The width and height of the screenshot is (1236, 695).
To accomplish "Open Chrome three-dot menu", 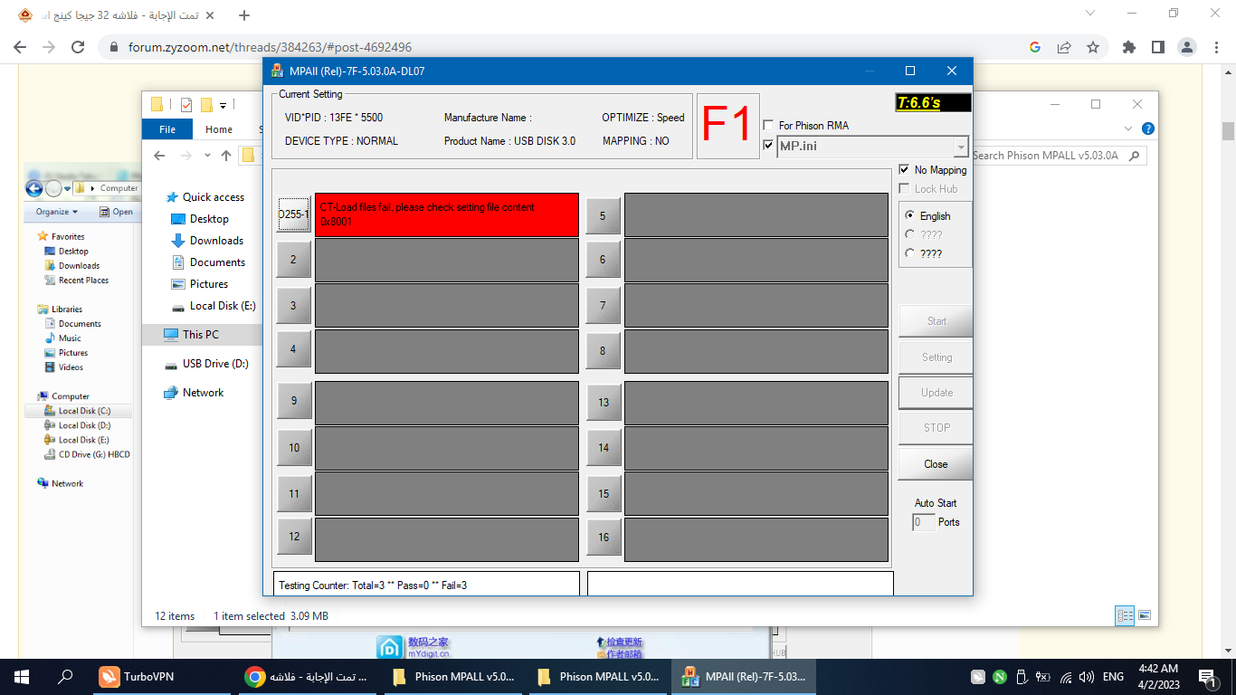I will pyautogui.click(x=1216, y=47).
